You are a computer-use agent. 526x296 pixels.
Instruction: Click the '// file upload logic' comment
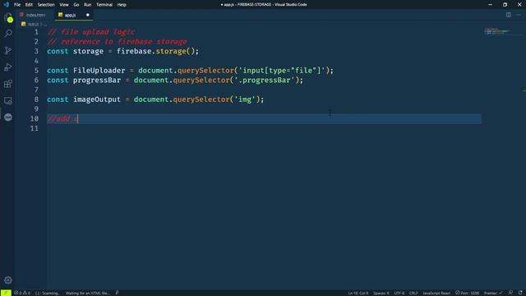click(x=91, y=32)
